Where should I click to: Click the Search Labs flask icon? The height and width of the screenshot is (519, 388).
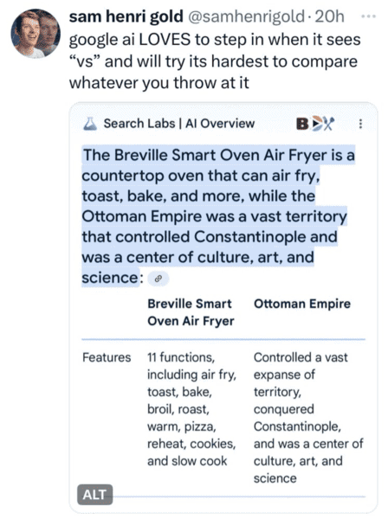[x=90, y=124]
